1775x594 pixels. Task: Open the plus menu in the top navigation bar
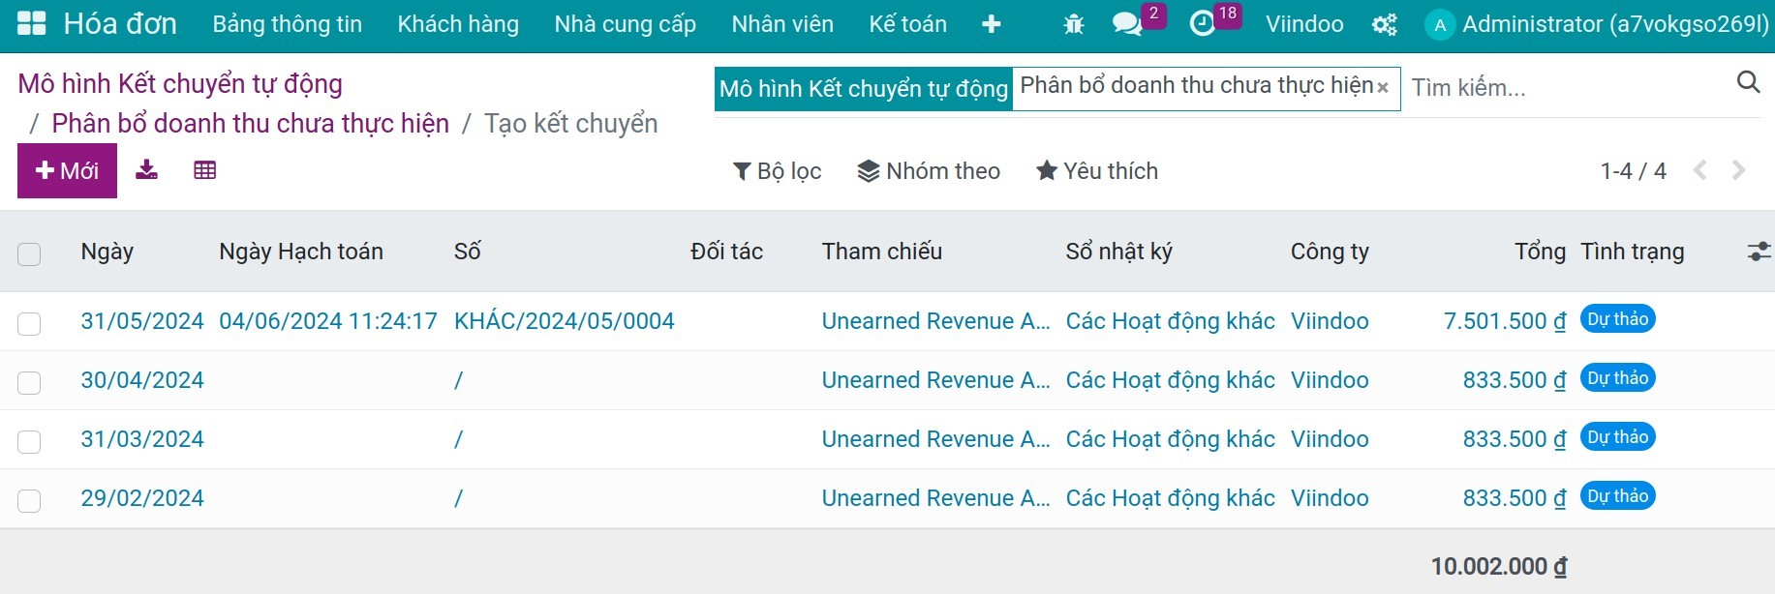pos(991,24)
